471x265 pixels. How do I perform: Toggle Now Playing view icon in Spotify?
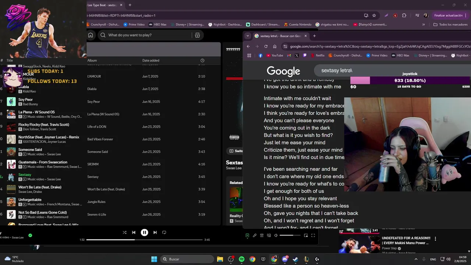point(247,236)
